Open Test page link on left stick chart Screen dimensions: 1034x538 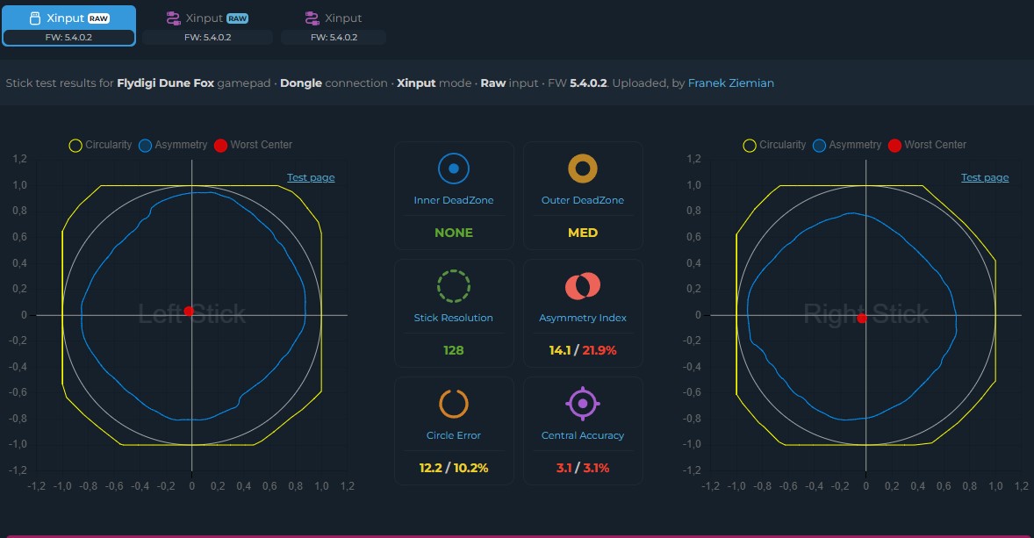pos(311,177)
